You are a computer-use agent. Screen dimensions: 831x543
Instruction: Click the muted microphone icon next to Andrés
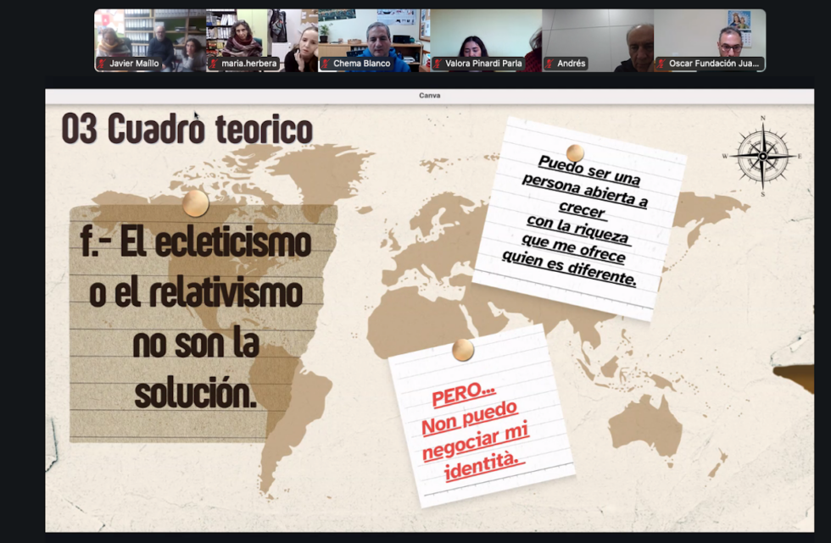550,64
